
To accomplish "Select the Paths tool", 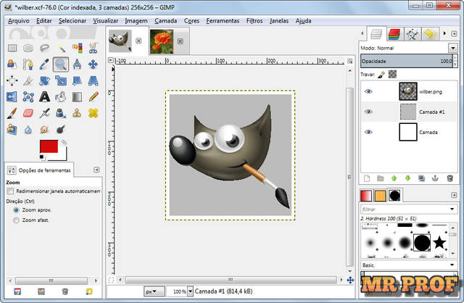I will [x=28, y=65].
